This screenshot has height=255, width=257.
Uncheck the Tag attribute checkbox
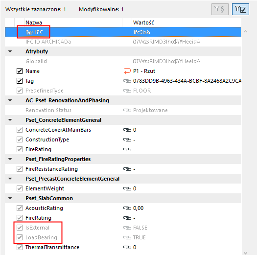[20, 81]
